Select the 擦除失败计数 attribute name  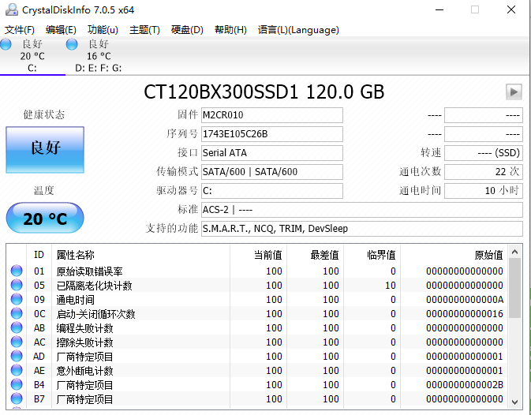pyautogui.click(x=84, y=342)
